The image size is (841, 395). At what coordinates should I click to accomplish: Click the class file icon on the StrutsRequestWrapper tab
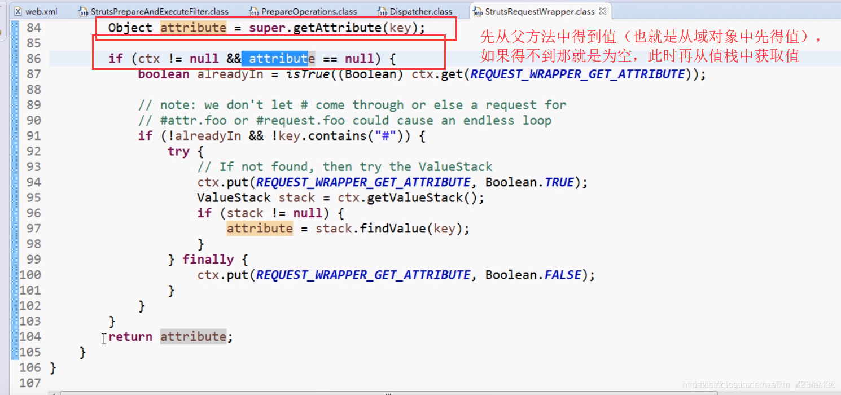(478, 11)
